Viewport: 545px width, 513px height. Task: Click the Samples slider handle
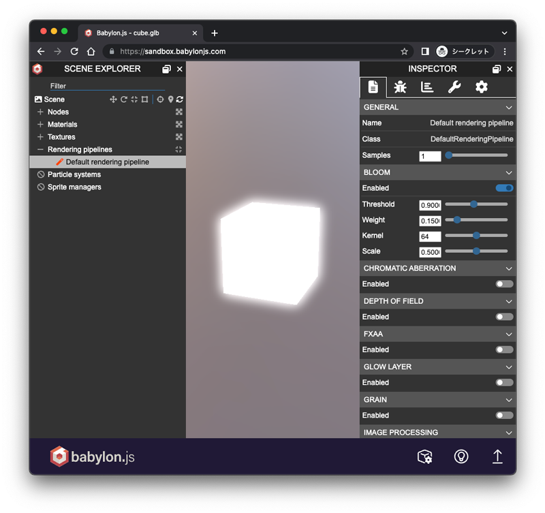tap(449, 155)
